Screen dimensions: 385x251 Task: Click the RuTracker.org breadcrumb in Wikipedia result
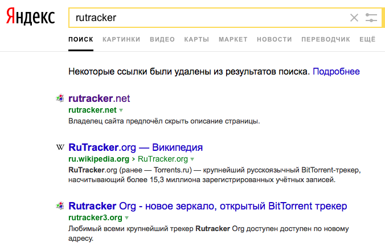click(x=163, y=159)
